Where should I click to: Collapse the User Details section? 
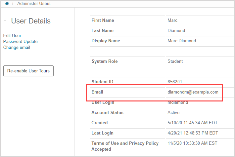point(5,21)
